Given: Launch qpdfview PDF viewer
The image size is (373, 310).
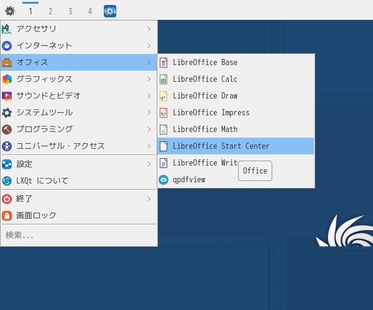Looking at the screenshot, I should [236, 180].
